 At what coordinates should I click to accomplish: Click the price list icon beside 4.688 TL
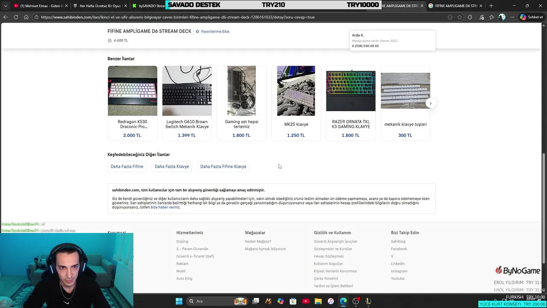point(110,40)
